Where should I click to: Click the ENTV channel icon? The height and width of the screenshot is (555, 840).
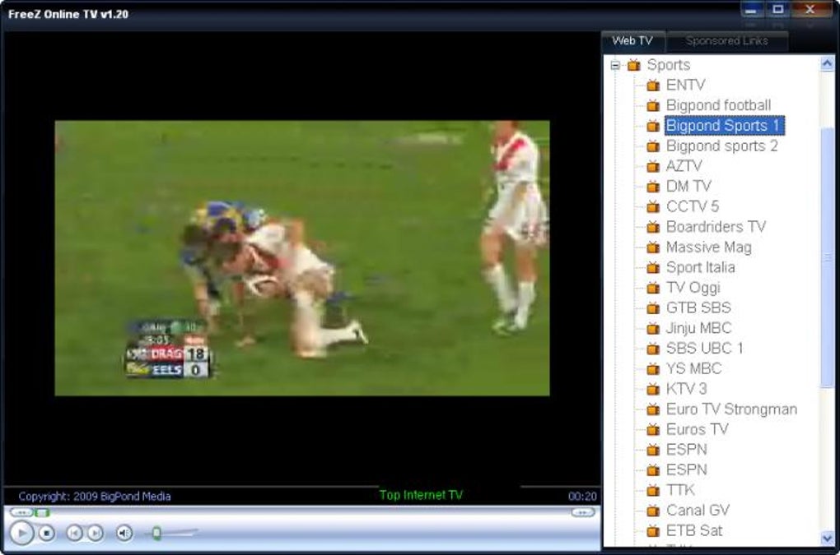pyautogui.click(x=653, y=85)
